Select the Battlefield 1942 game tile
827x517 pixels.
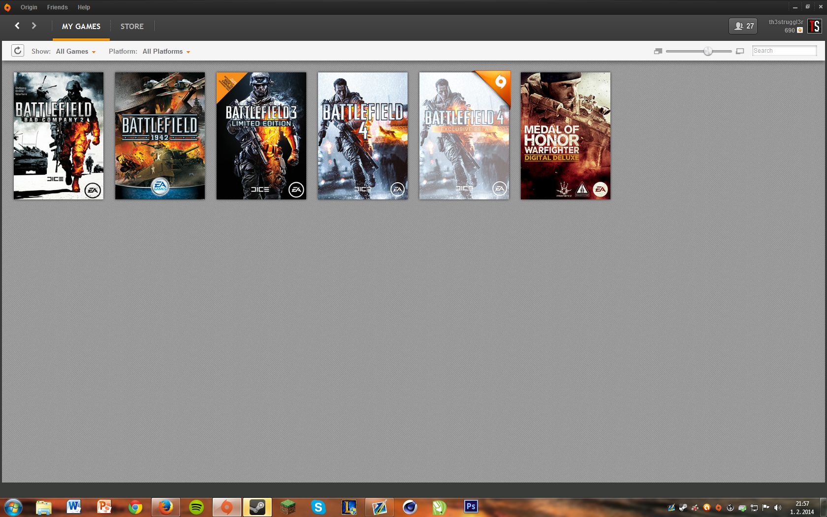pos(160,136)
